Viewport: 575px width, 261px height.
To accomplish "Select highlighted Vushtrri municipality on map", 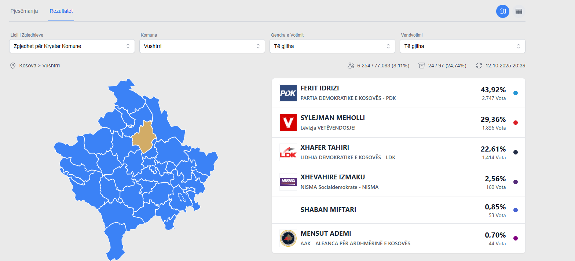I will 144,137.
